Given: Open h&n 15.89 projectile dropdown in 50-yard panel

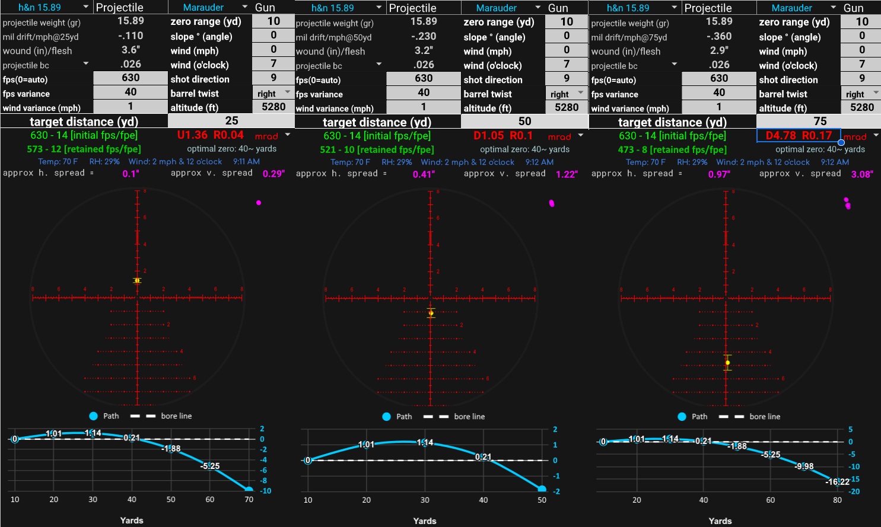Looking at the screenshot, I should [379, 8].
